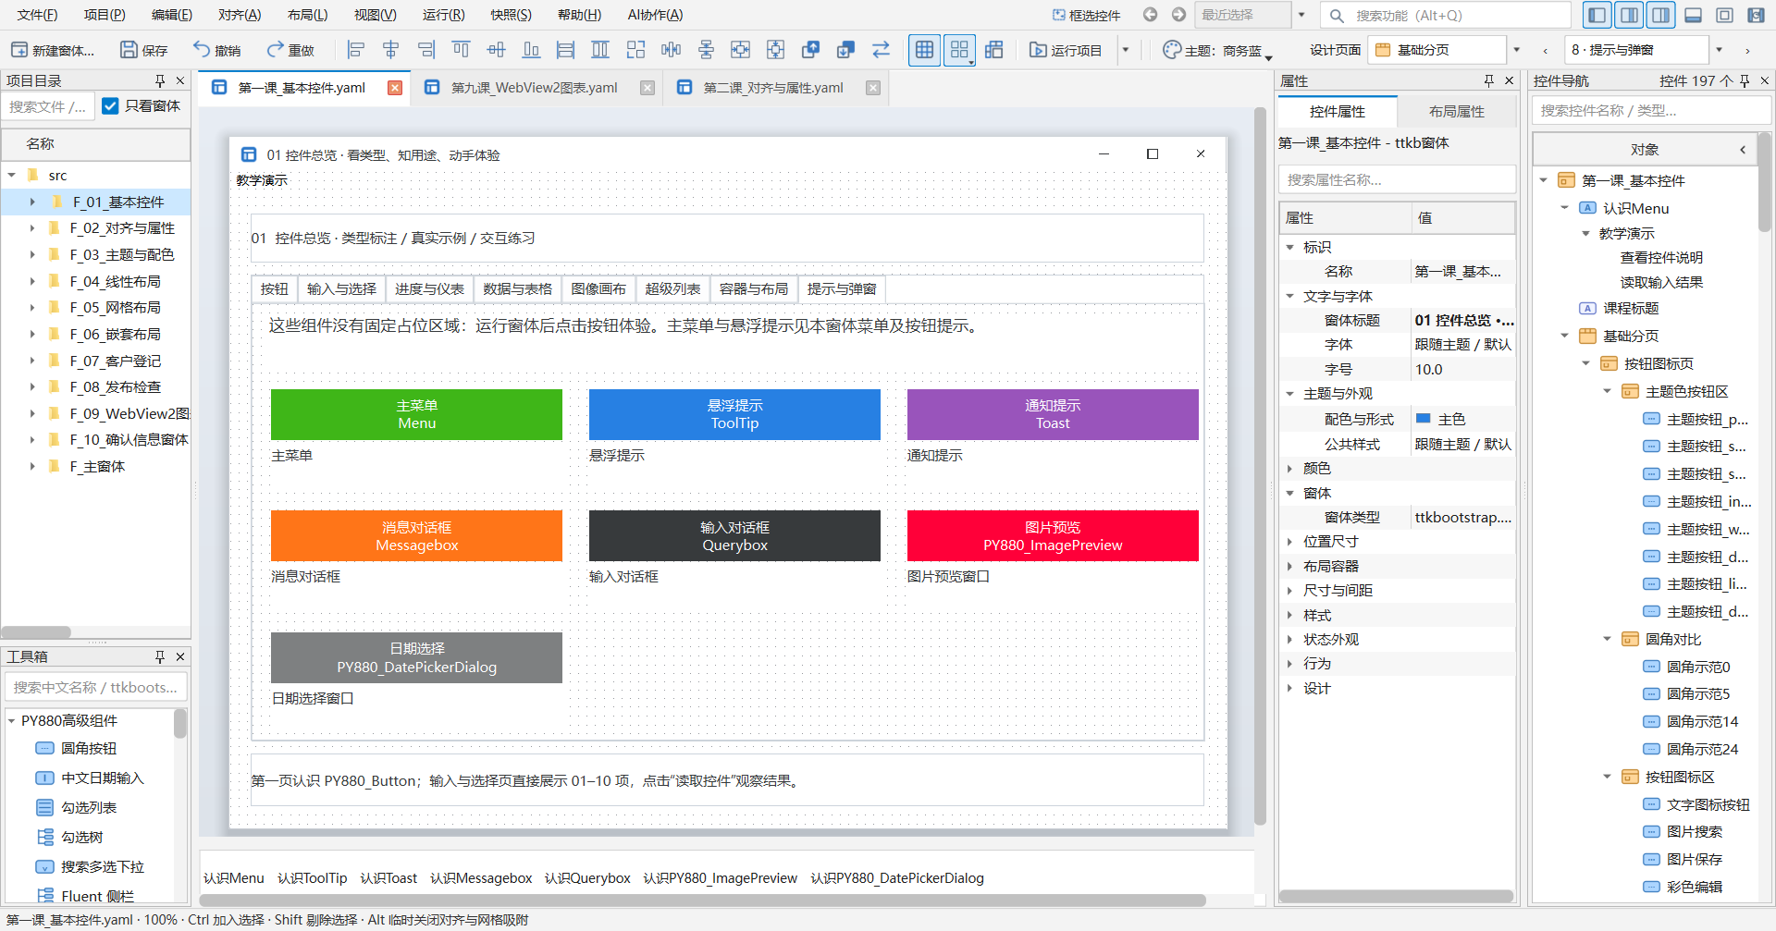Click the swap positions arrows icon

881,50
